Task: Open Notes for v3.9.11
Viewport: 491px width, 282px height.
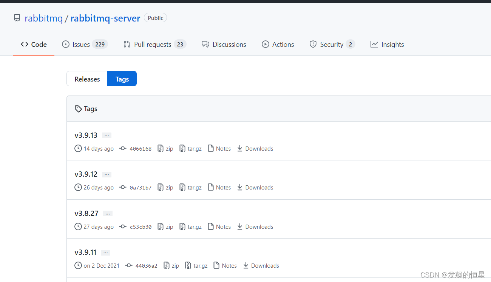Action: point(225,265)
